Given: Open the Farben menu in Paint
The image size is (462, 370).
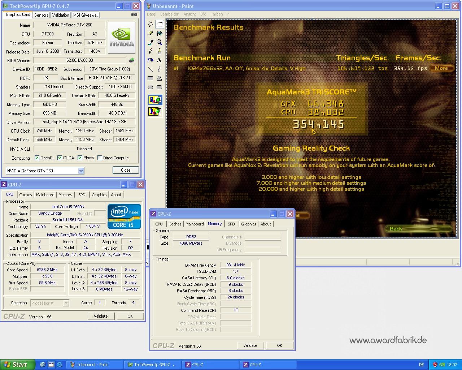Looking at the screenshot, I should point(217,14).
